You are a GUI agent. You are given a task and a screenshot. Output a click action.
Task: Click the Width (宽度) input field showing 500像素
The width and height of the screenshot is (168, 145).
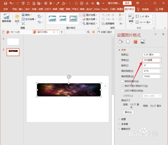pyautogui.click(x=152, y=60)
